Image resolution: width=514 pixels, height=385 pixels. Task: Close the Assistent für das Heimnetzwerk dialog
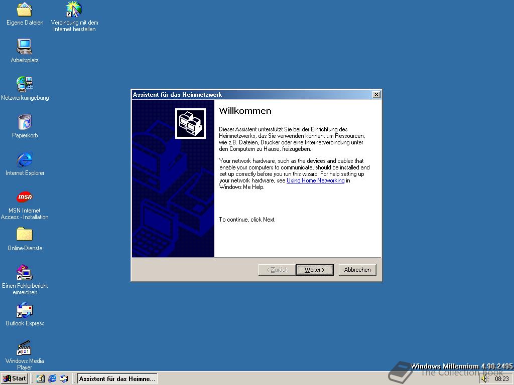point(376,95)
